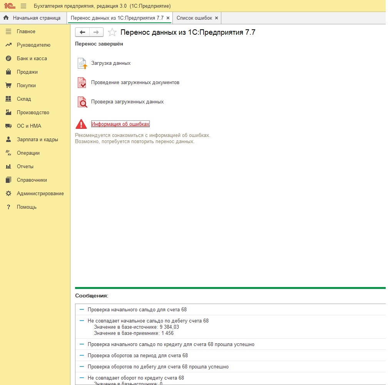
Task: Click the green completed progress bar
Action: point(230,288)
